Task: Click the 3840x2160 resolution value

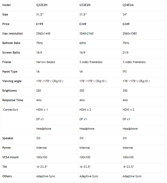Action: pos(86,34)
